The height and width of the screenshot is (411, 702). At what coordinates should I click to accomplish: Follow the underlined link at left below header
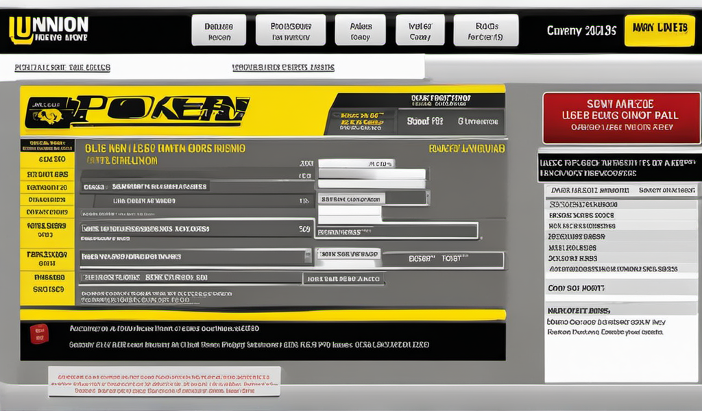(x=62, y=68)
